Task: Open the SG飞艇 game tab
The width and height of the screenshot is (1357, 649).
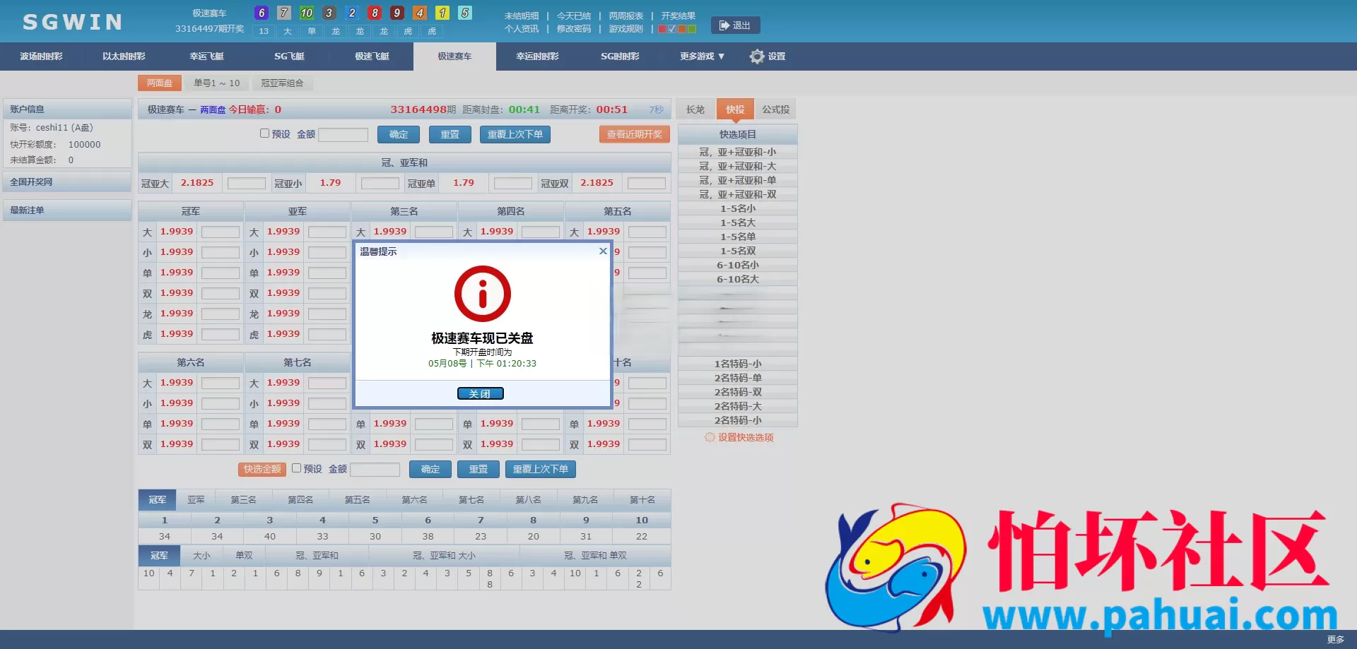Action: pyautogui.click(x=289, y=56)
